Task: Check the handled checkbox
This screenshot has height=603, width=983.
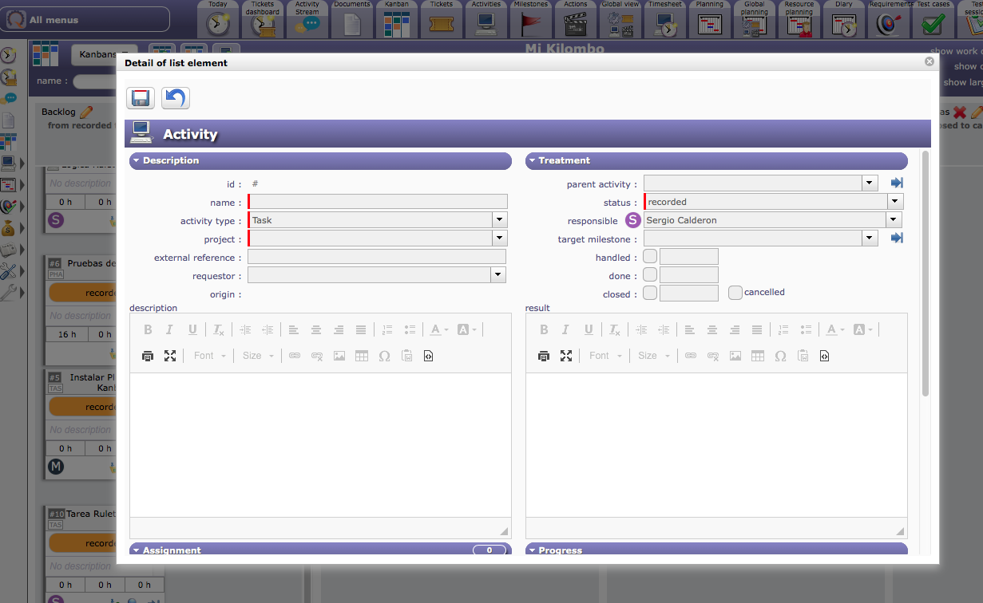Action: tap(650, 257)
